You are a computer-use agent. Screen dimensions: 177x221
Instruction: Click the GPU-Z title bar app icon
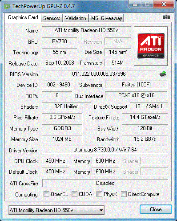click(x=7, y=6)
